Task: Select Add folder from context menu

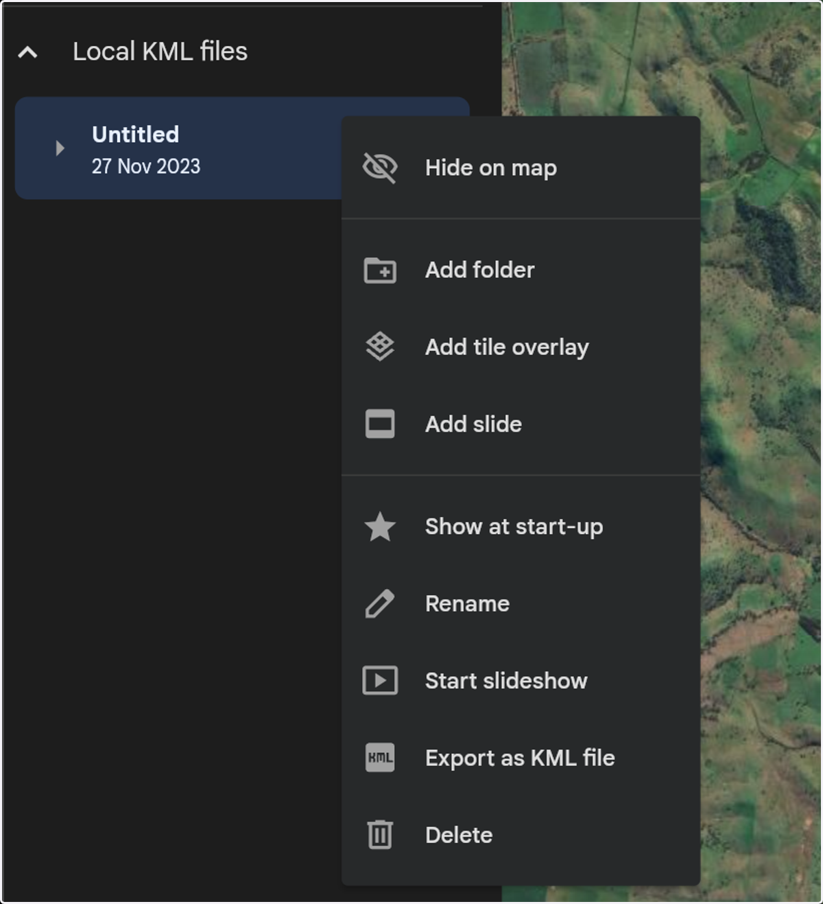Action: [521, 270]
